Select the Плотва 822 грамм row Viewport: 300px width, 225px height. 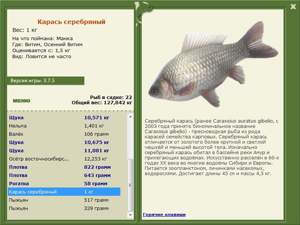[x=64, y=167]
